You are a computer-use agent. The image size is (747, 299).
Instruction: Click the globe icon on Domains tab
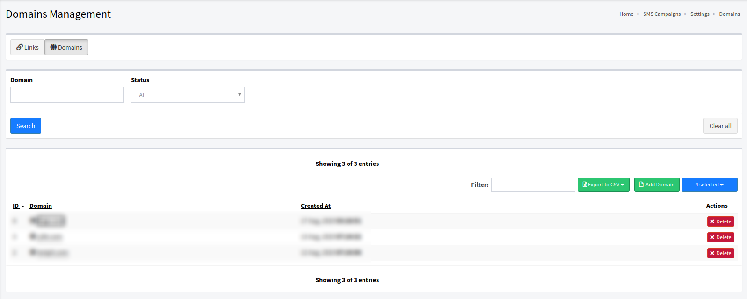tap(53, 47)
